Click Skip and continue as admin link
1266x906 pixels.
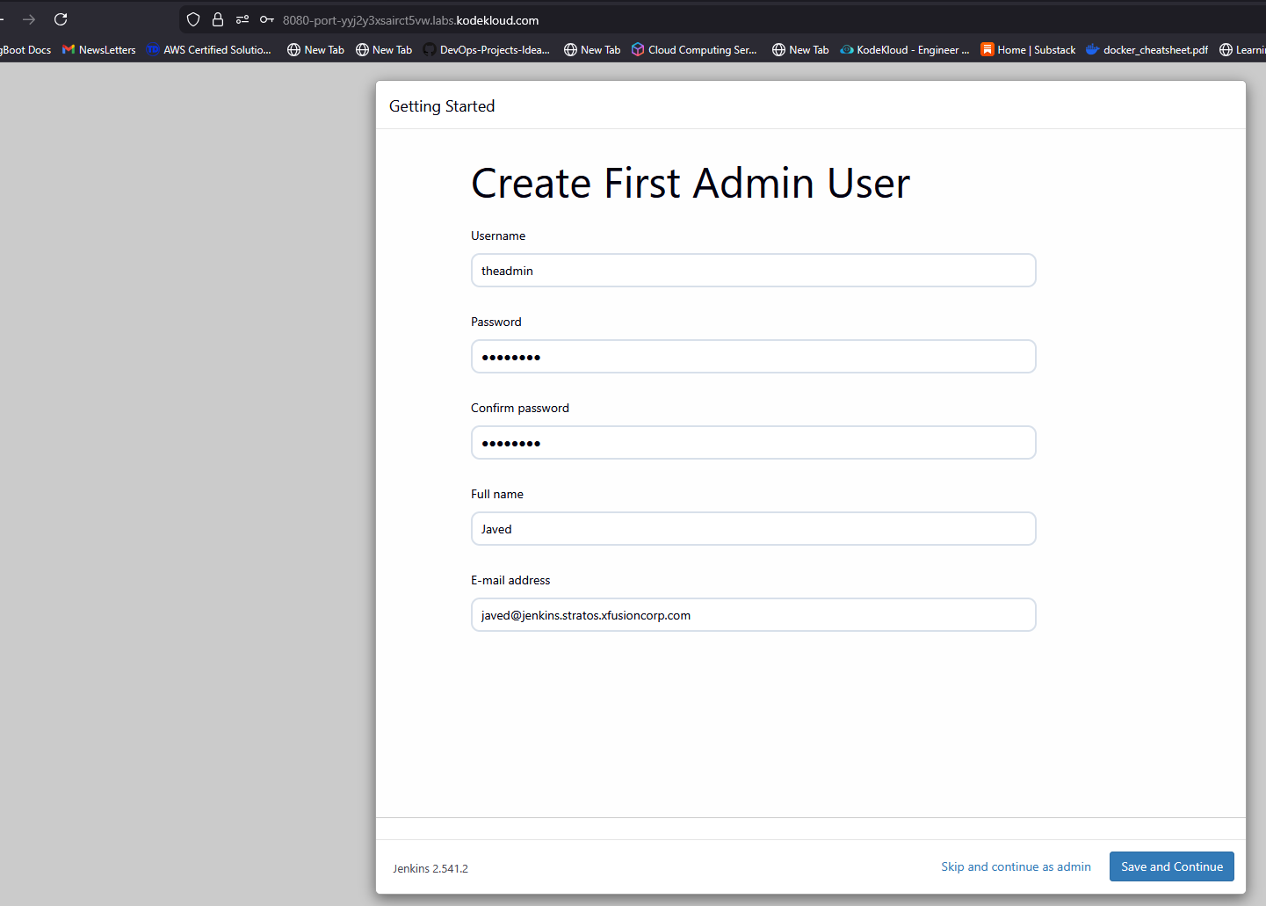click(1016, 866)
